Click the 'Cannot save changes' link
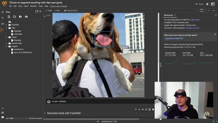Screen dimensions: 218x123 coord(59,6)
